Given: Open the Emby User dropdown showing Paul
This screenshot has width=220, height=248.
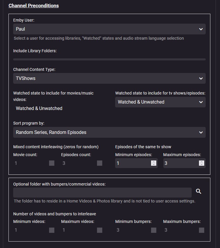Looking at the screenshot, I should click(109, 29).
